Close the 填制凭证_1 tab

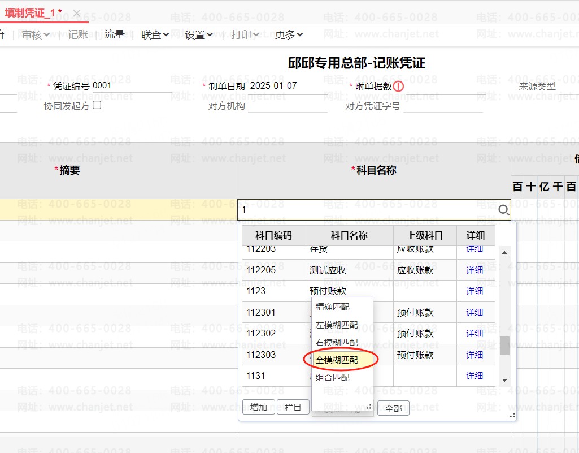click(77, 14)
